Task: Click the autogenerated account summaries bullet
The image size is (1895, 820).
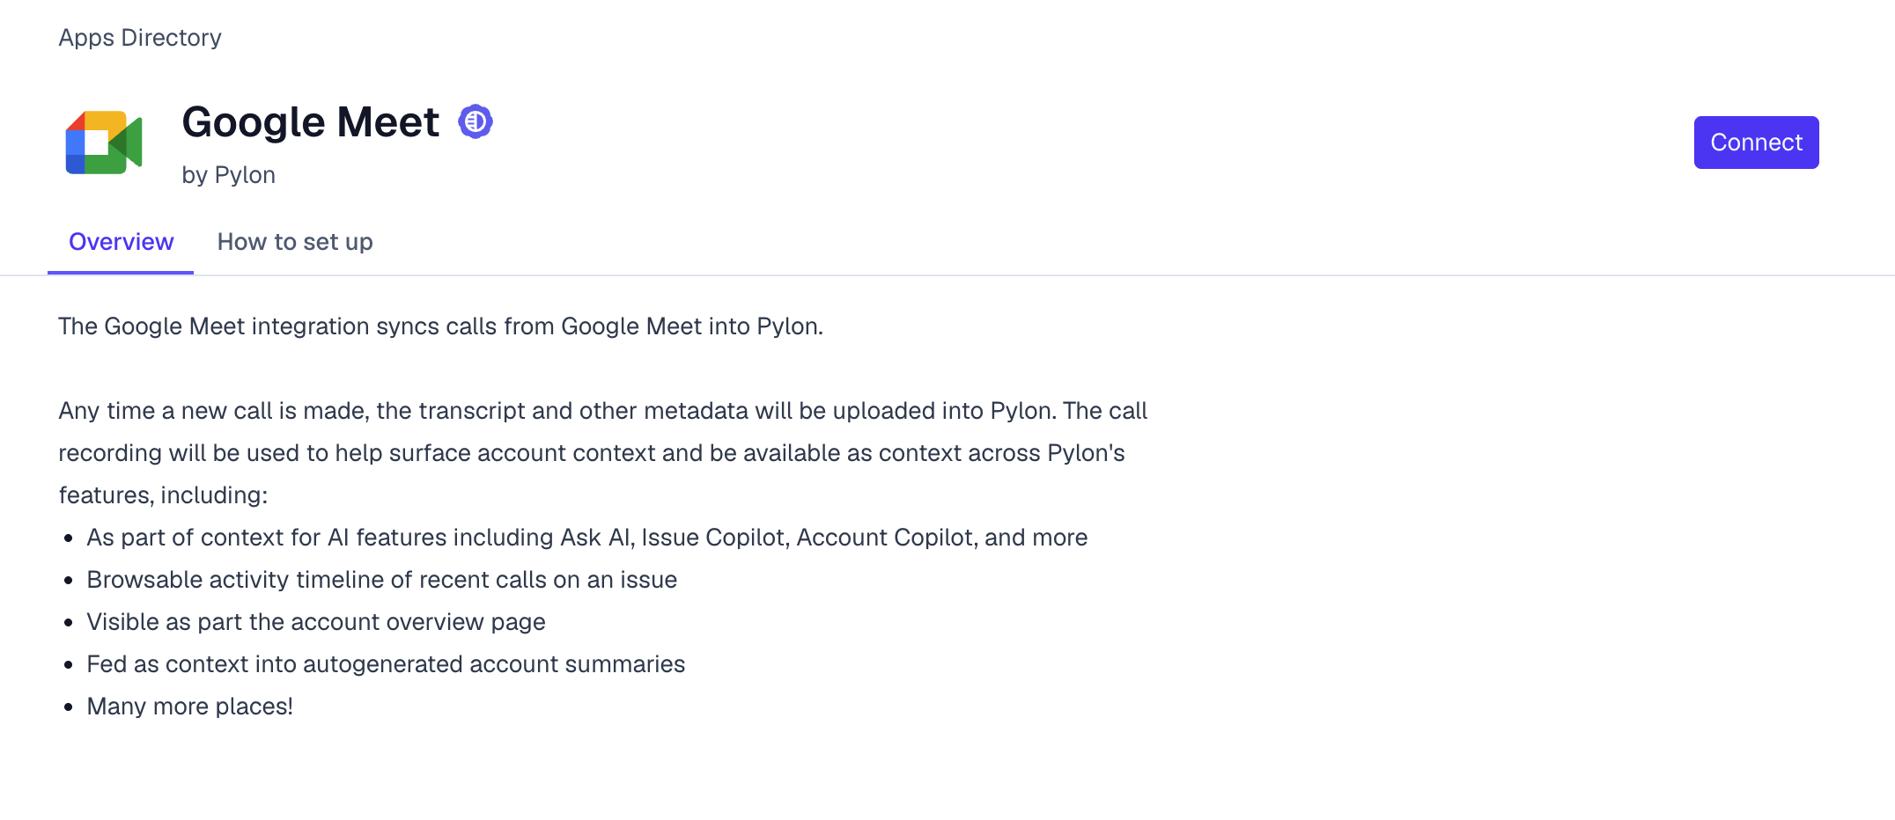Action: pyautogui.click(x=386, y=664)
